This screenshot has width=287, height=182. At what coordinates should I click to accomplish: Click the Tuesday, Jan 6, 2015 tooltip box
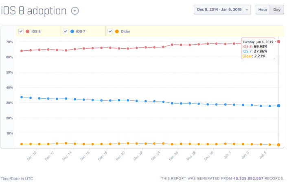point(258,49)
